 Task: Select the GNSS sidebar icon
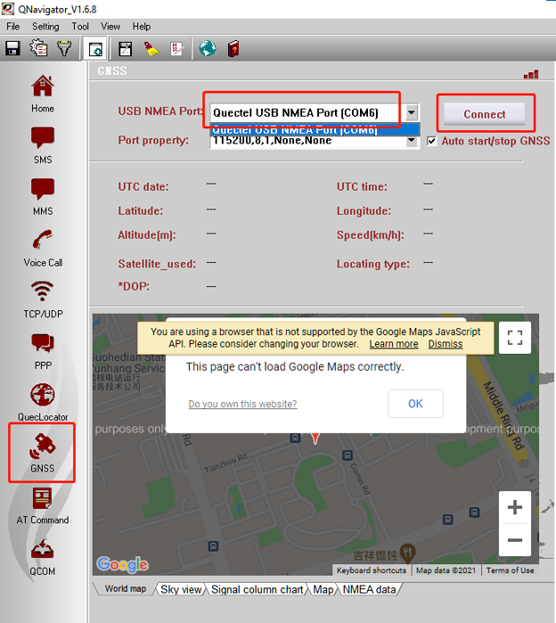pyautogui.click(x=42, y=453)
